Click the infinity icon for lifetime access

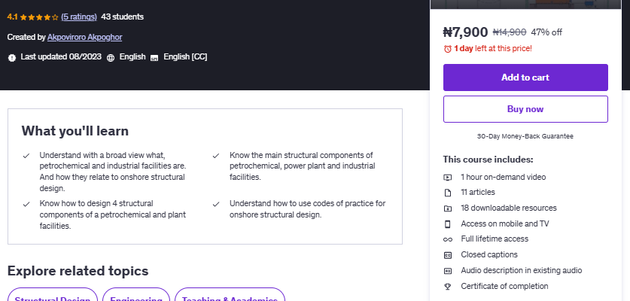pos(447,239)
